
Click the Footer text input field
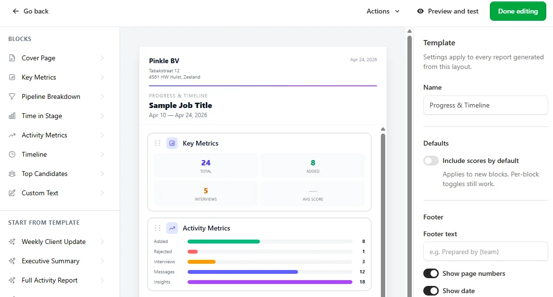(x=486, y=252)
